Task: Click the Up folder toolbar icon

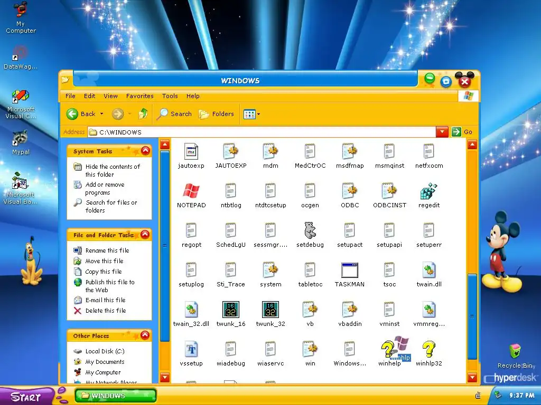Action: pyautogui.click(x=143, y=114)
